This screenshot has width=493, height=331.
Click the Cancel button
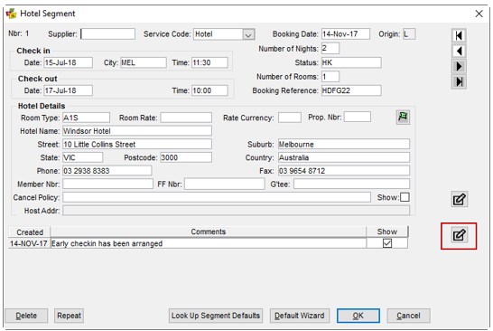pyautogui.click(x=408, y=316)
